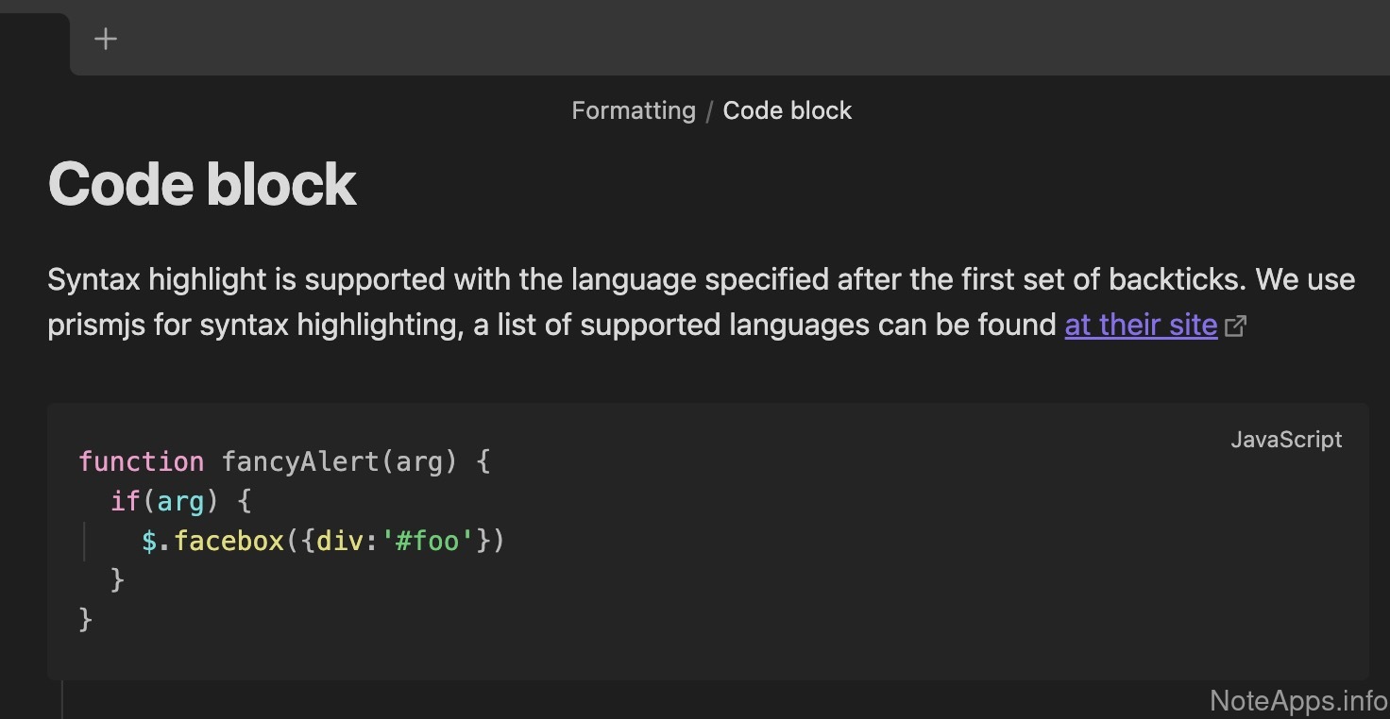Click the plus icon to open new tab

[x=106, y=39]
